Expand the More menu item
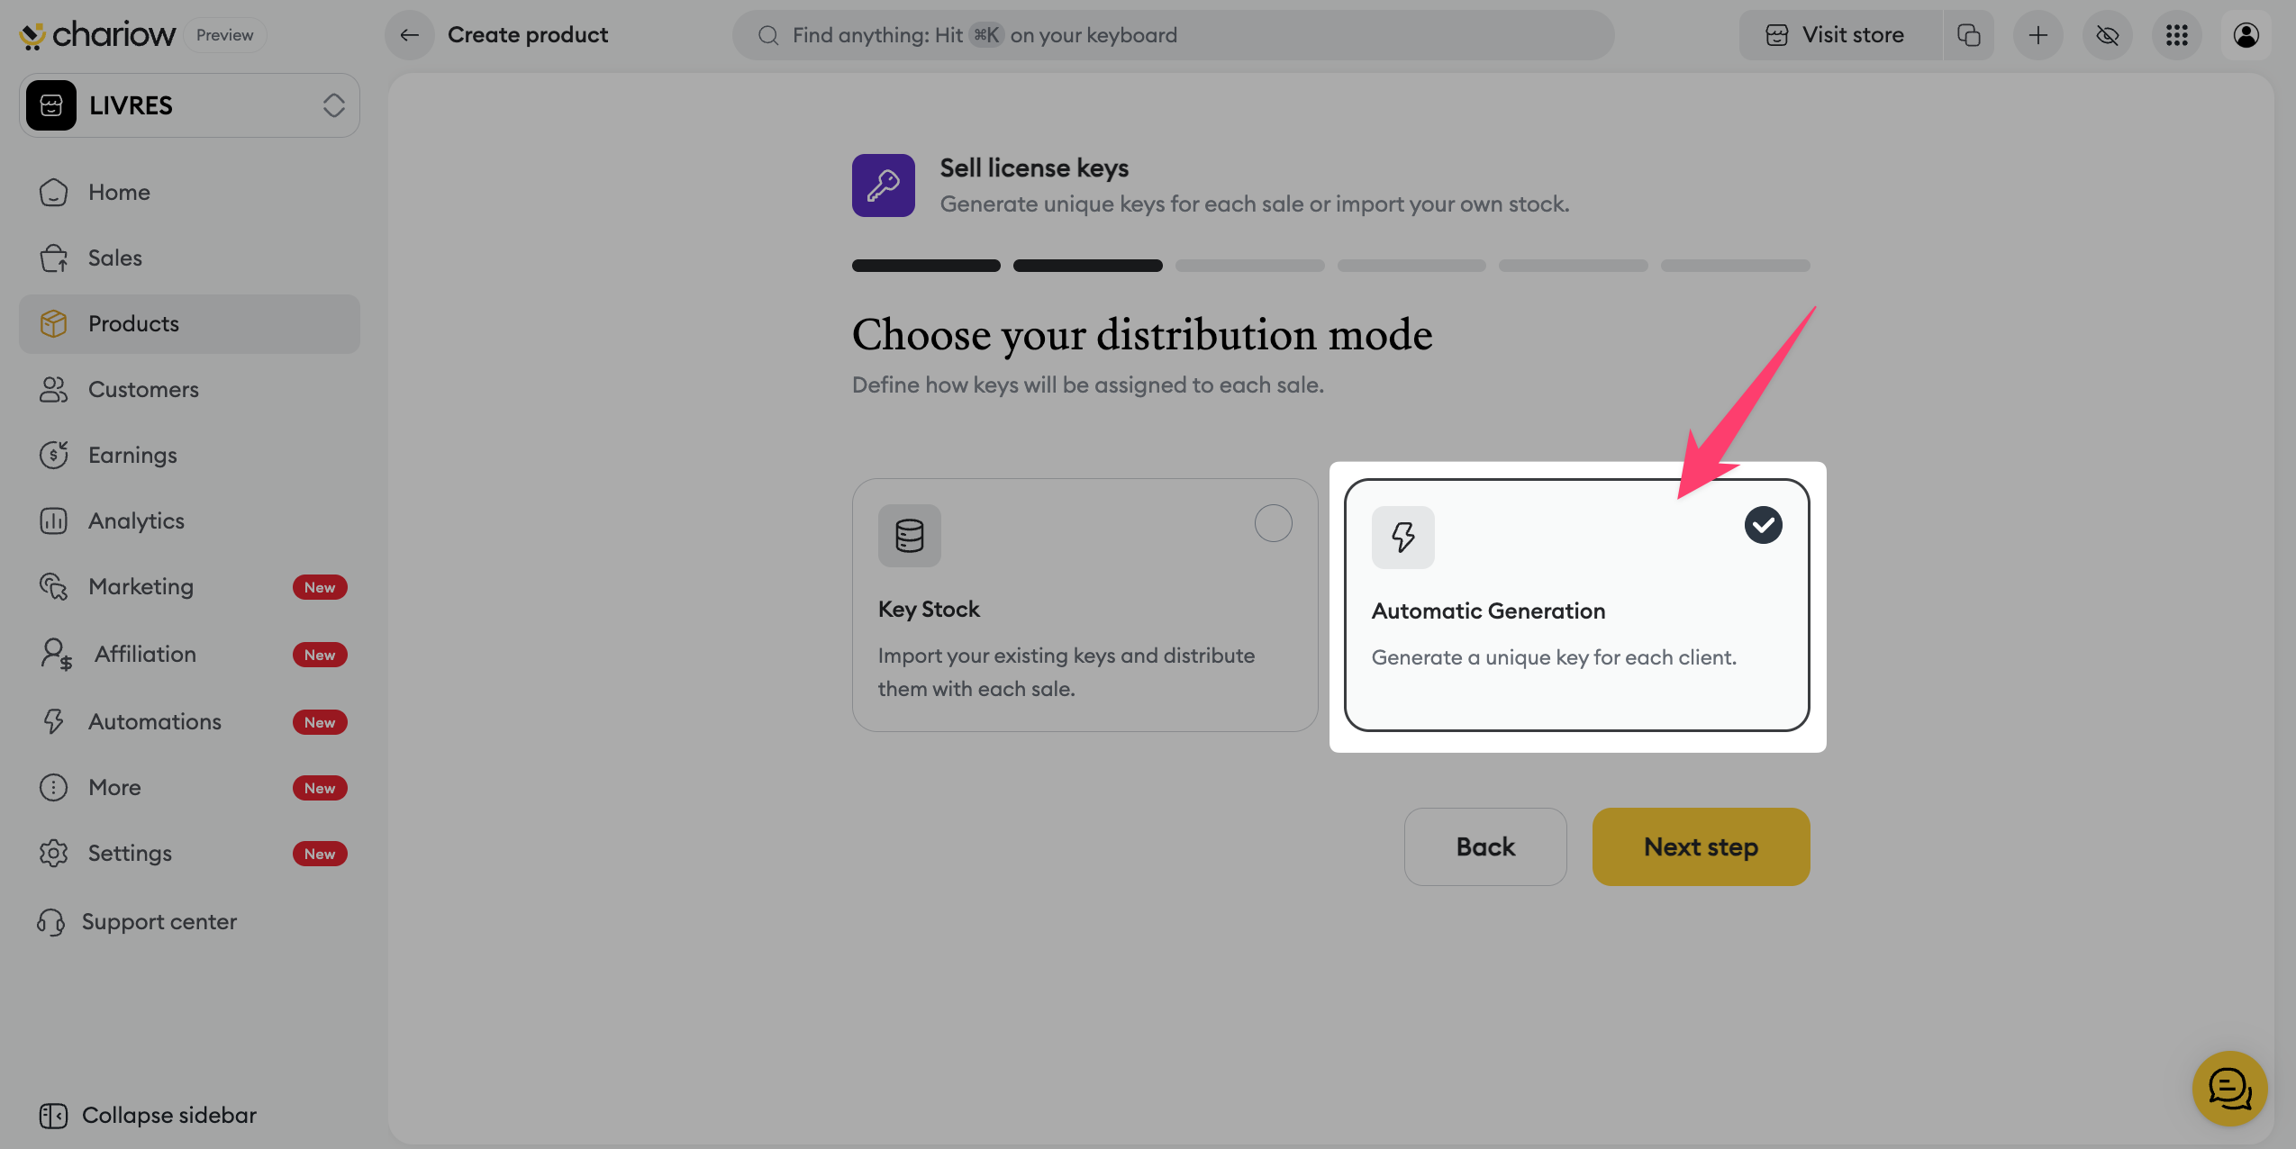This screenshot has width=2296, height=1149. pos(115,787)
